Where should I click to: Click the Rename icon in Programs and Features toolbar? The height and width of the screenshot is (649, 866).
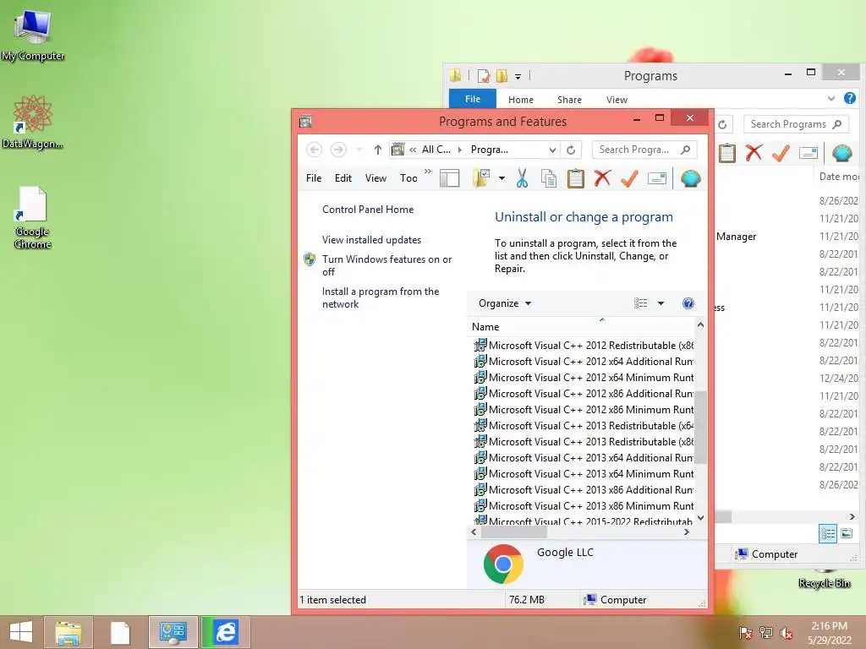coord(656,178)
